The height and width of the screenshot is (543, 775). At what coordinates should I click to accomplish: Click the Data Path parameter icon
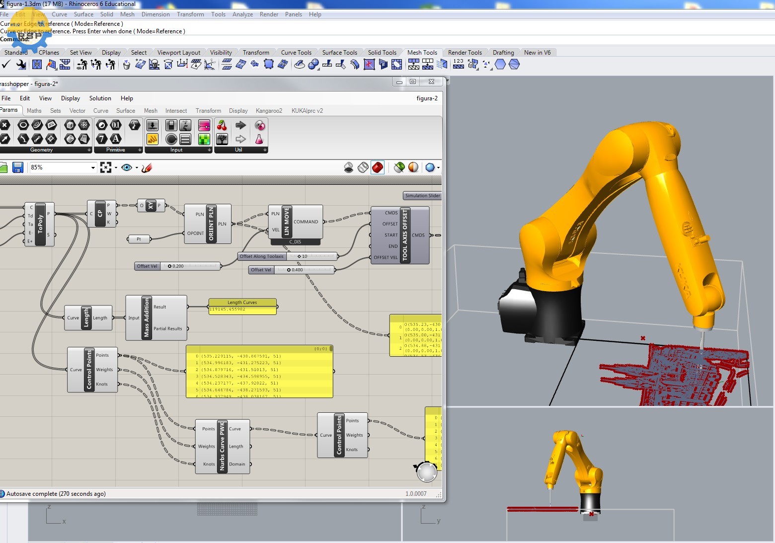(135, 125)
